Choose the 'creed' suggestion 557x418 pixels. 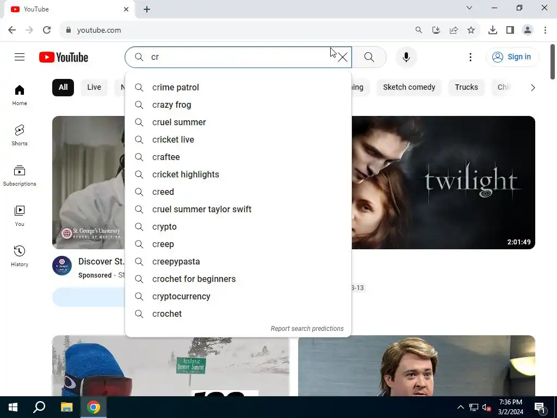238,192
